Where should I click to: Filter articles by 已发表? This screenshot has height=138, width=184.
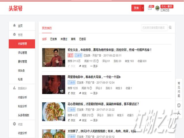coord(53,39)
